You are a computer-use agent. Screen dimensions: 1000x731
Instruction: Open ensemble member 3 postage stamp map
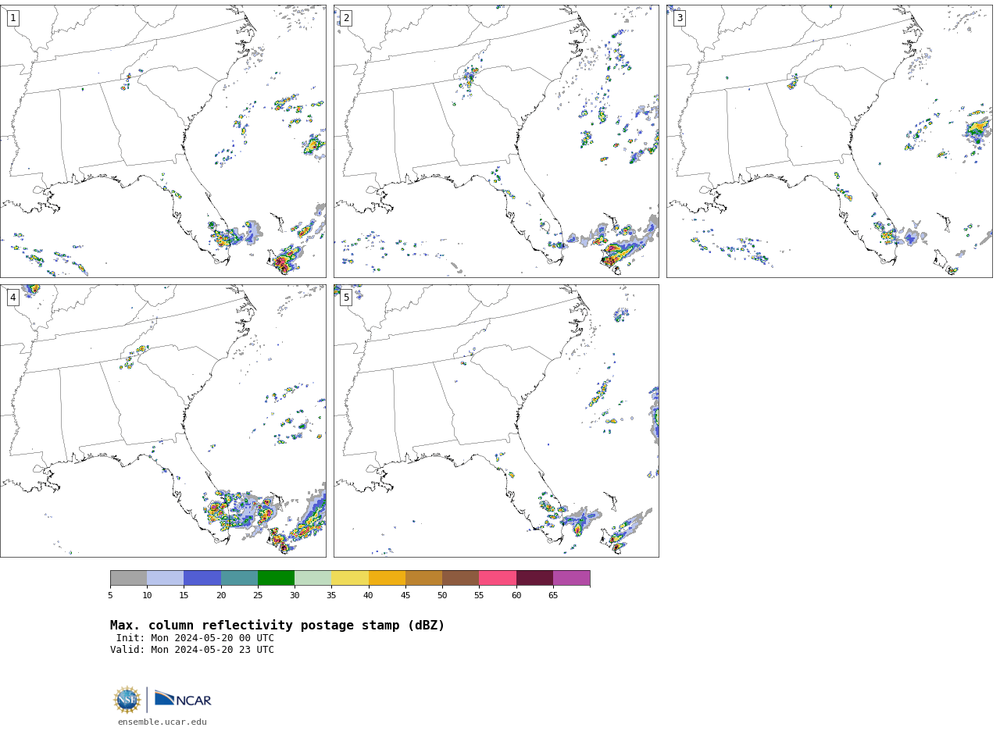(829, 141)
